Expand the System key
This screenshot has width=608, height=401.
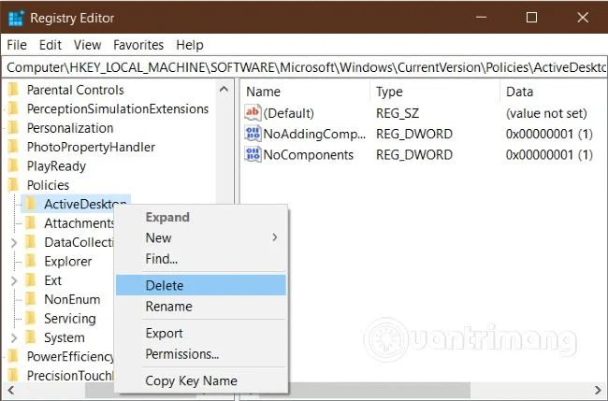coord(14,337)
